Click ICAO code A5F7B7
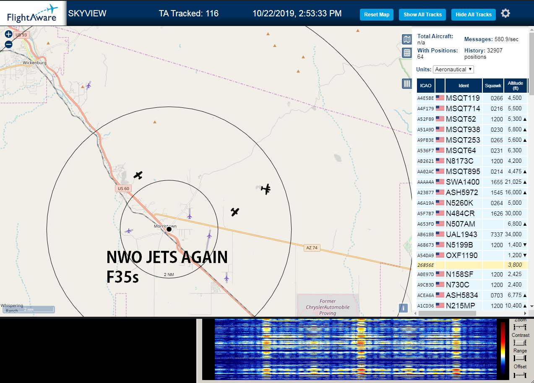This screenshot has height=383, width=534. pyautogui.click(x=426, y=214)
